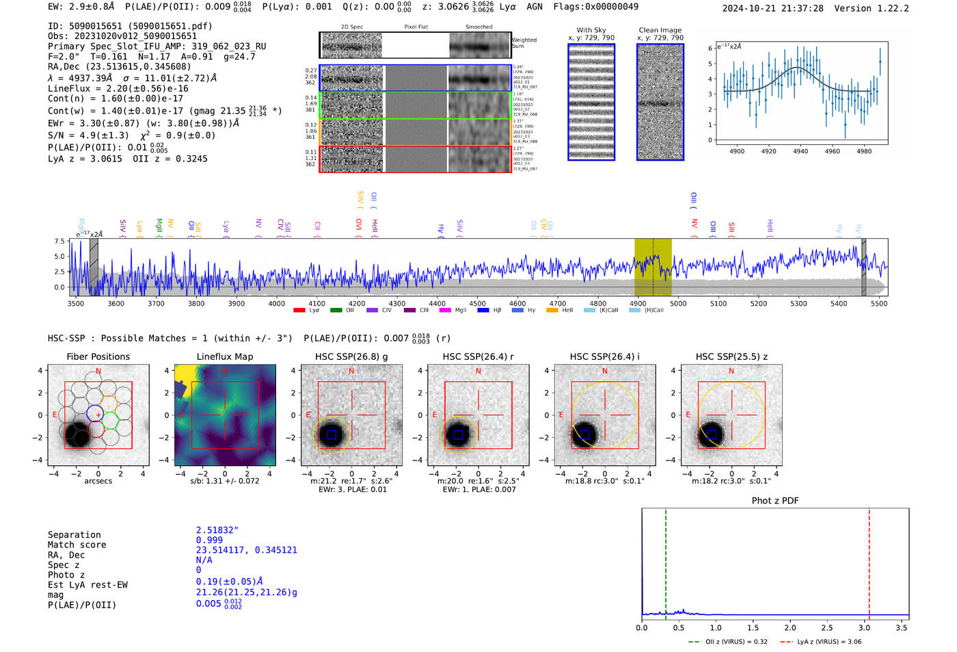Open the HSC SSP(25.5) z image
Viewport: 957px width, 652px height.
[x=731, y=415]
